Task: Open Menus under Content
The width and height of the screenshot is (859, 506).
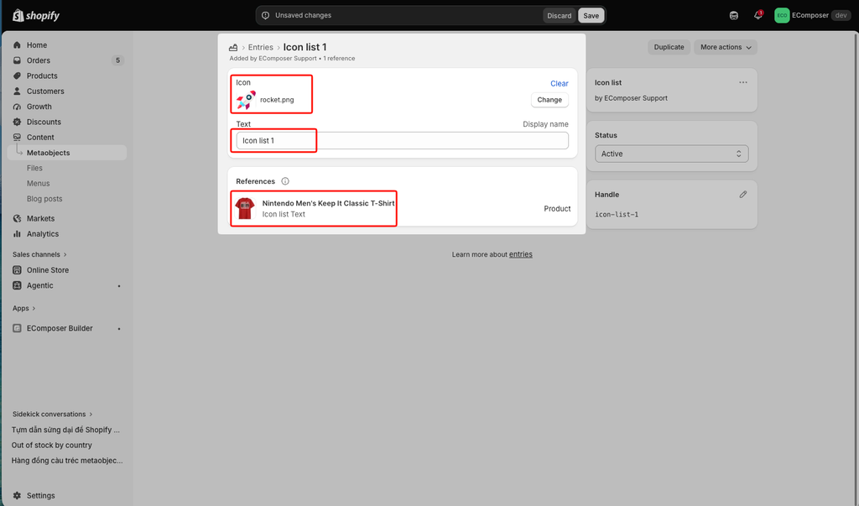Action: pyautogui.click(x=39, y=183)
